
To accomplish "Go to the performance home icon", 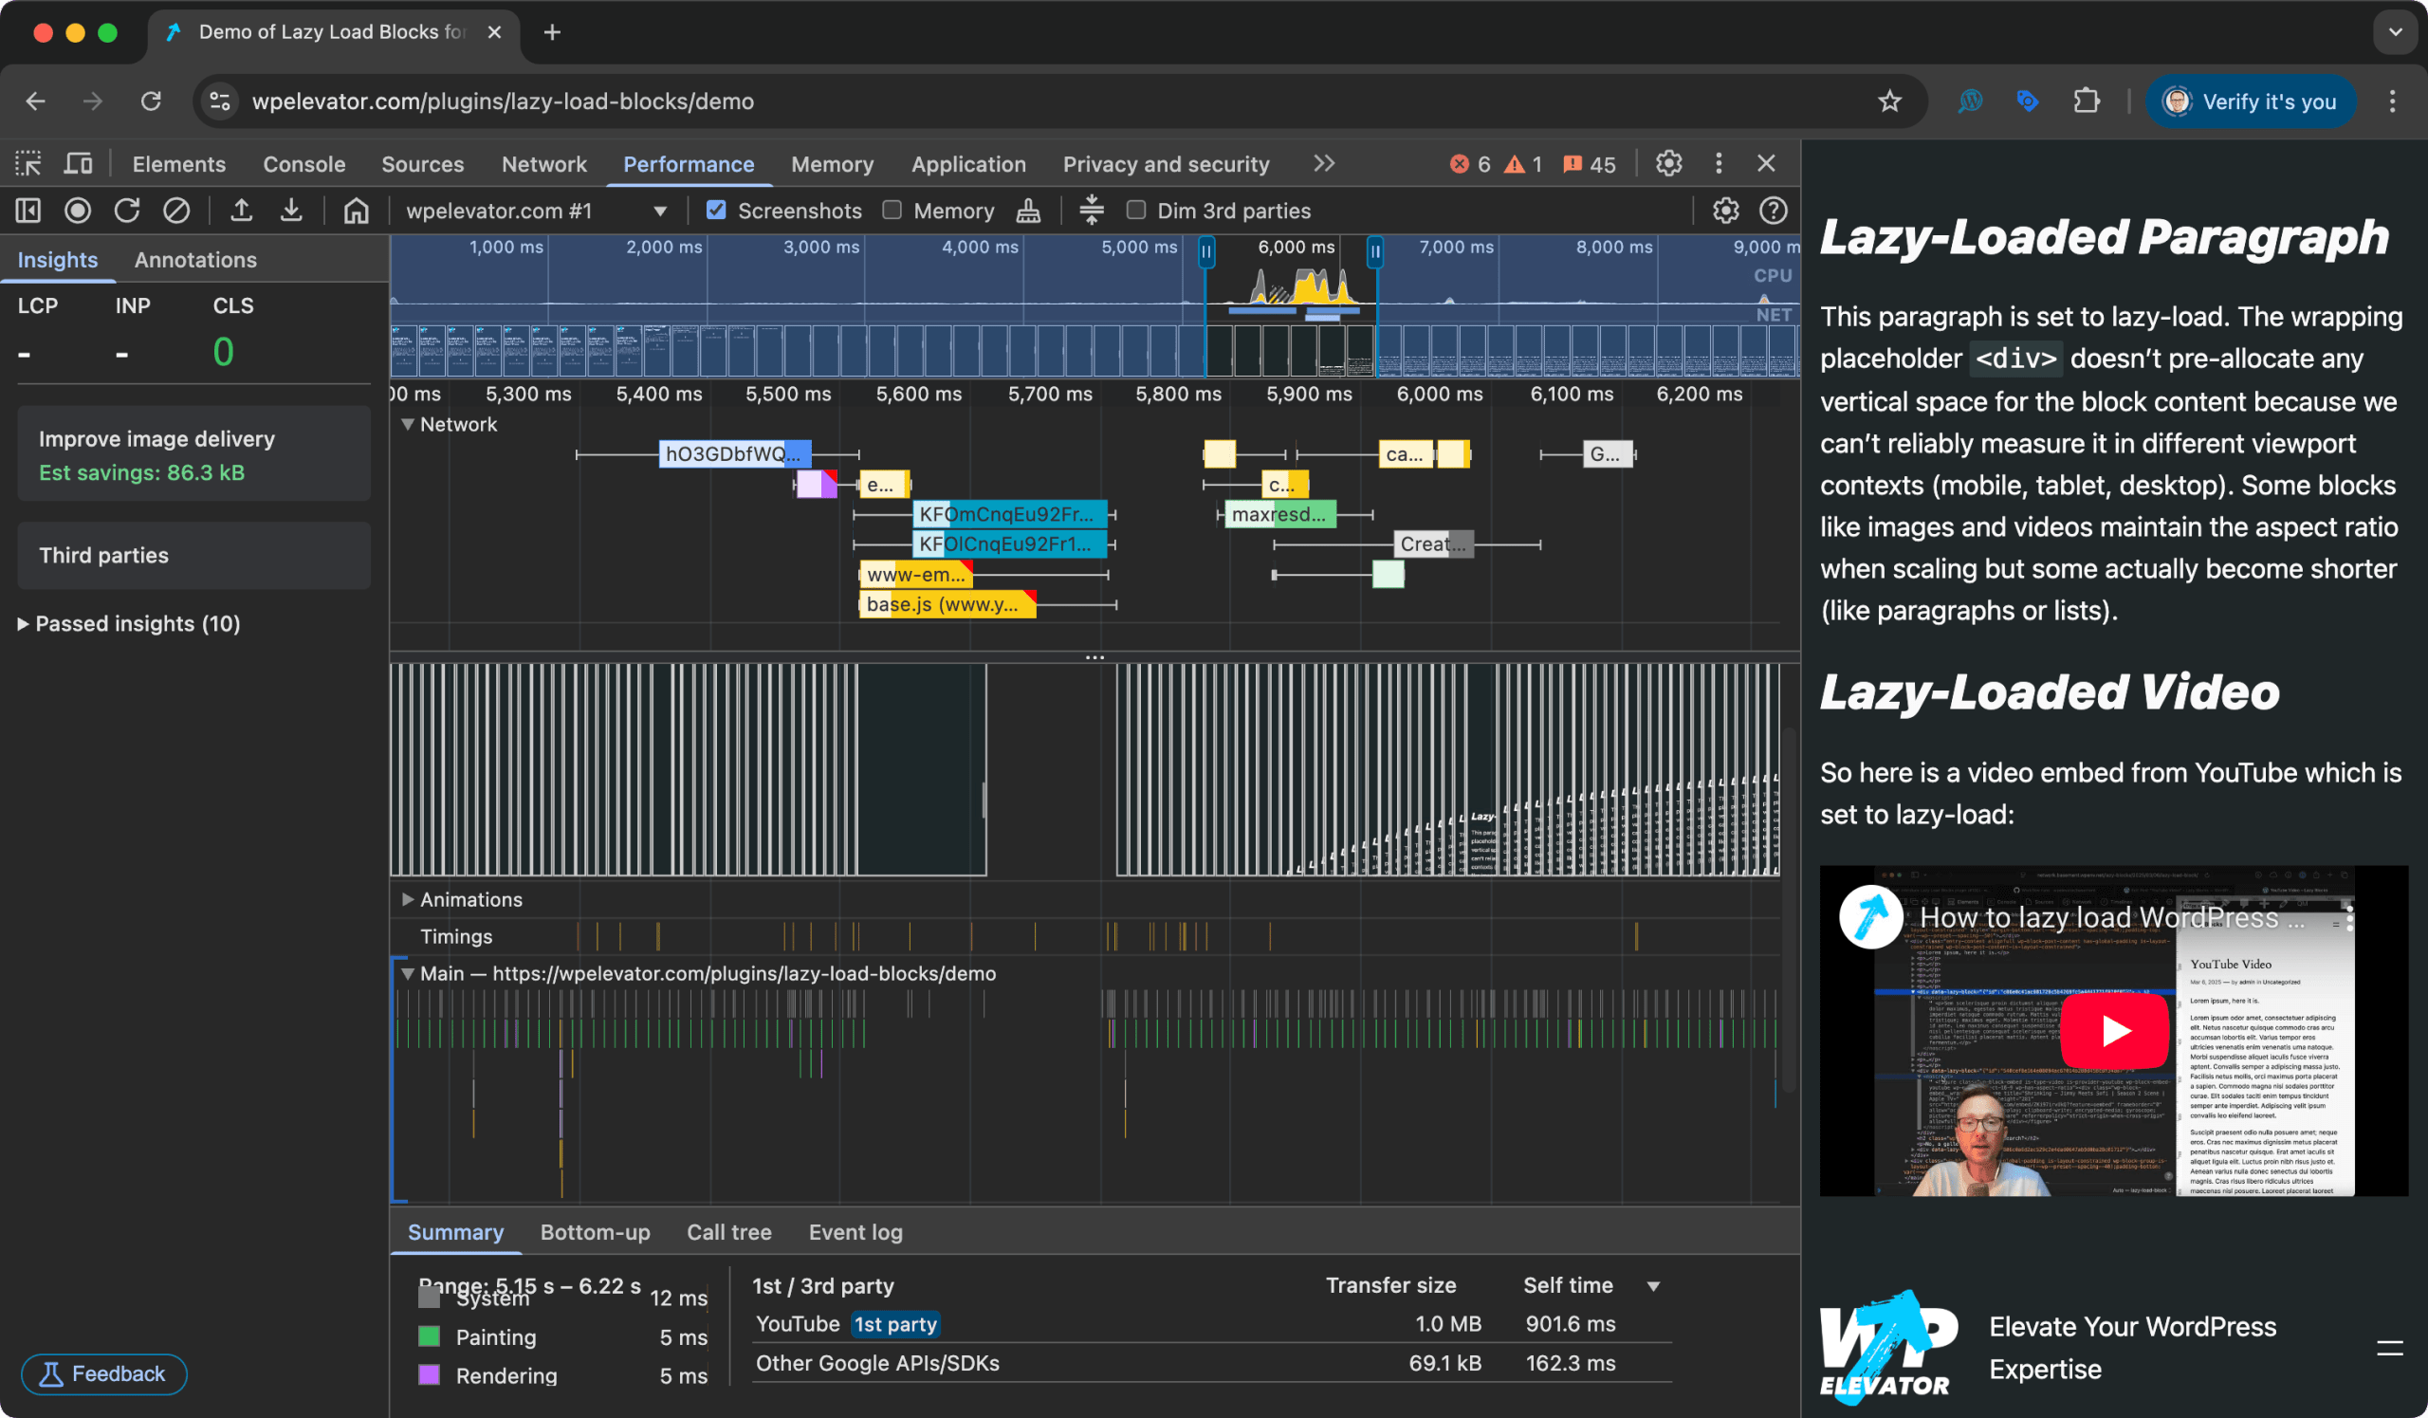I will click(357, 210).
